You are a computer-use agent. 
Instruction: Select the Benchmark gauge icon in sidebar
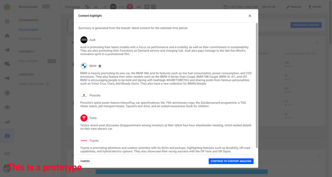(x=7, y=136)
